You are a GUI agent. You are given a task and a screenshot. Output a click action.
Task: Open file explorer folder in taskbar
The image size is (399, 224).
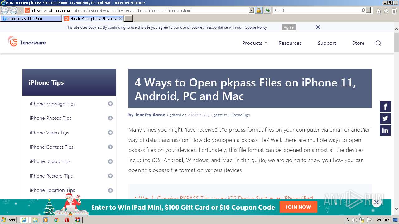click(35, 220)
